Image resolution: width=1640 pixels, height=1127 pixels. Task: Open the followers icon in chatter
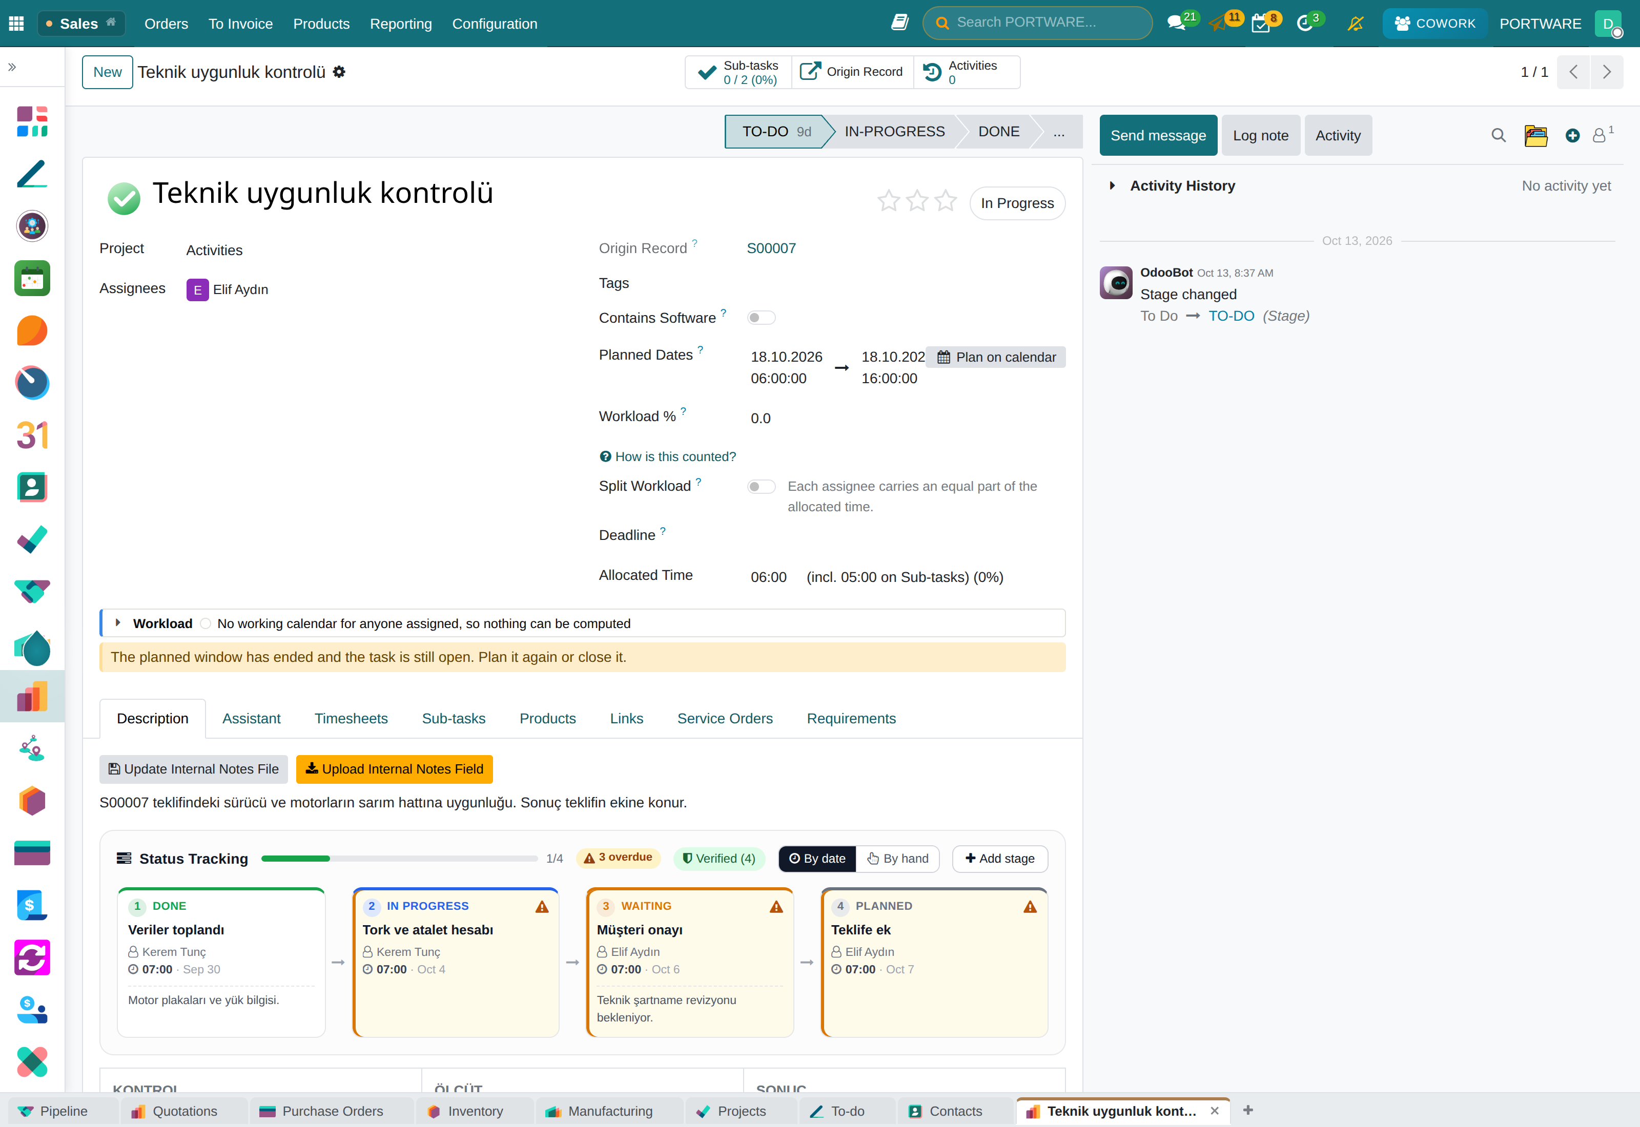[x=1600, y=135]
